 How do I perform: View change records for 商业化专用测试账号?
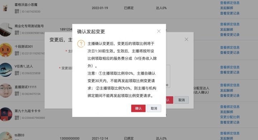(x=230, y=34)
